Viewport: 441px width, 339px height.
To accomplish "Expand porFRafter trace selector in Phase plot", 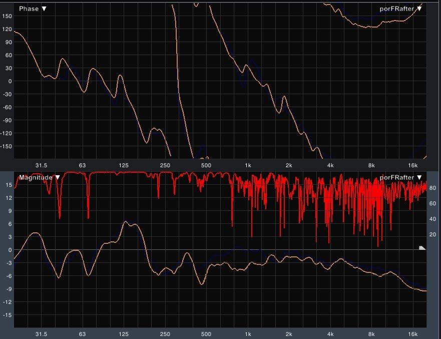I will coord(400,9).
